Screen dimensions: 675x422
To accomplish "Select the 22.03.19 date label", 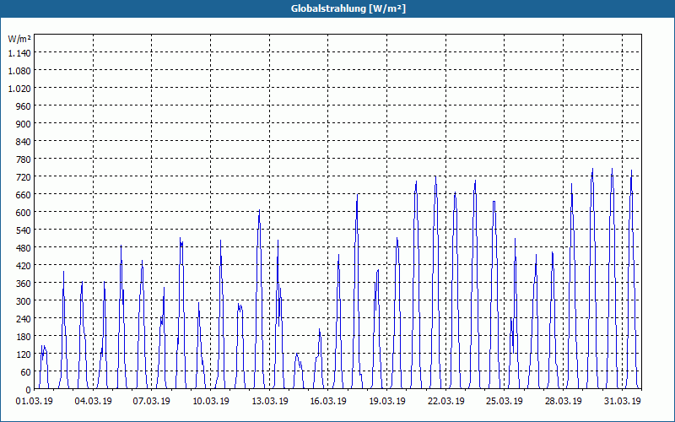I will pos(446,402).
